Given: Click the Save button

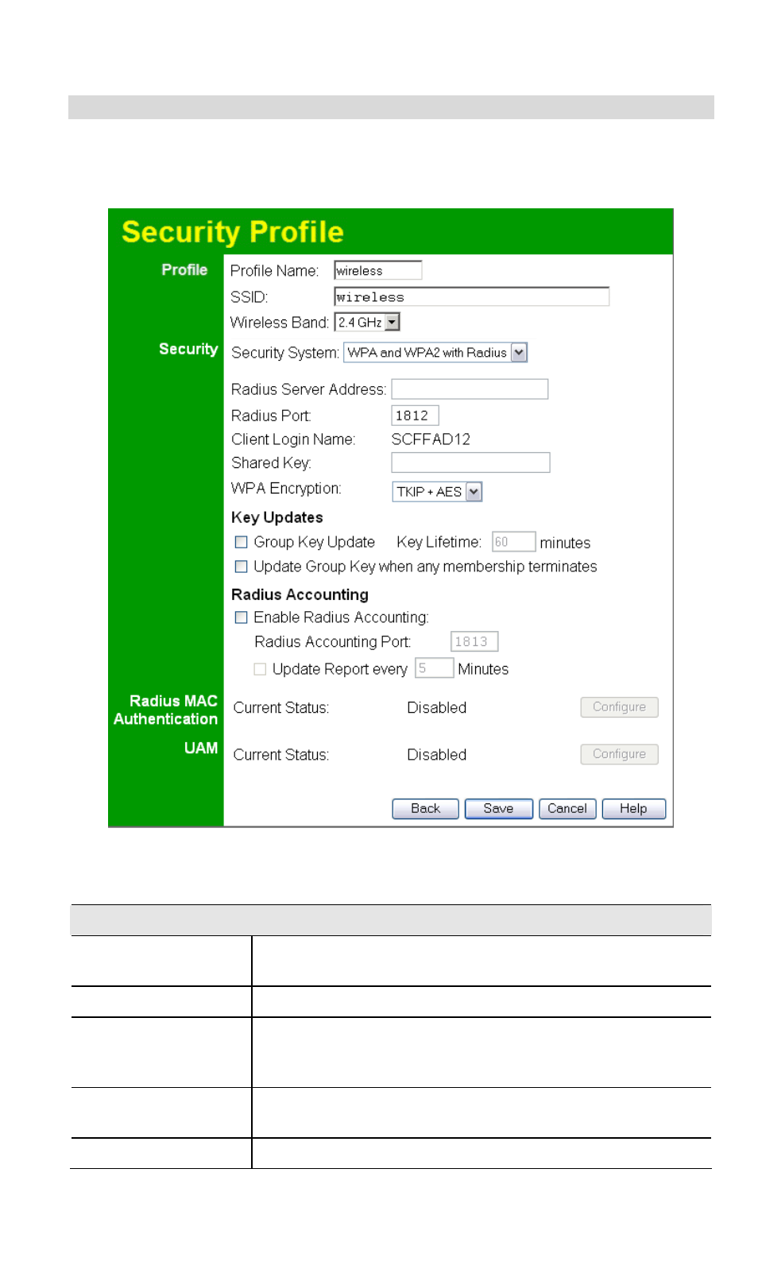Looking at the screenshot, I should tap(498, 808).
